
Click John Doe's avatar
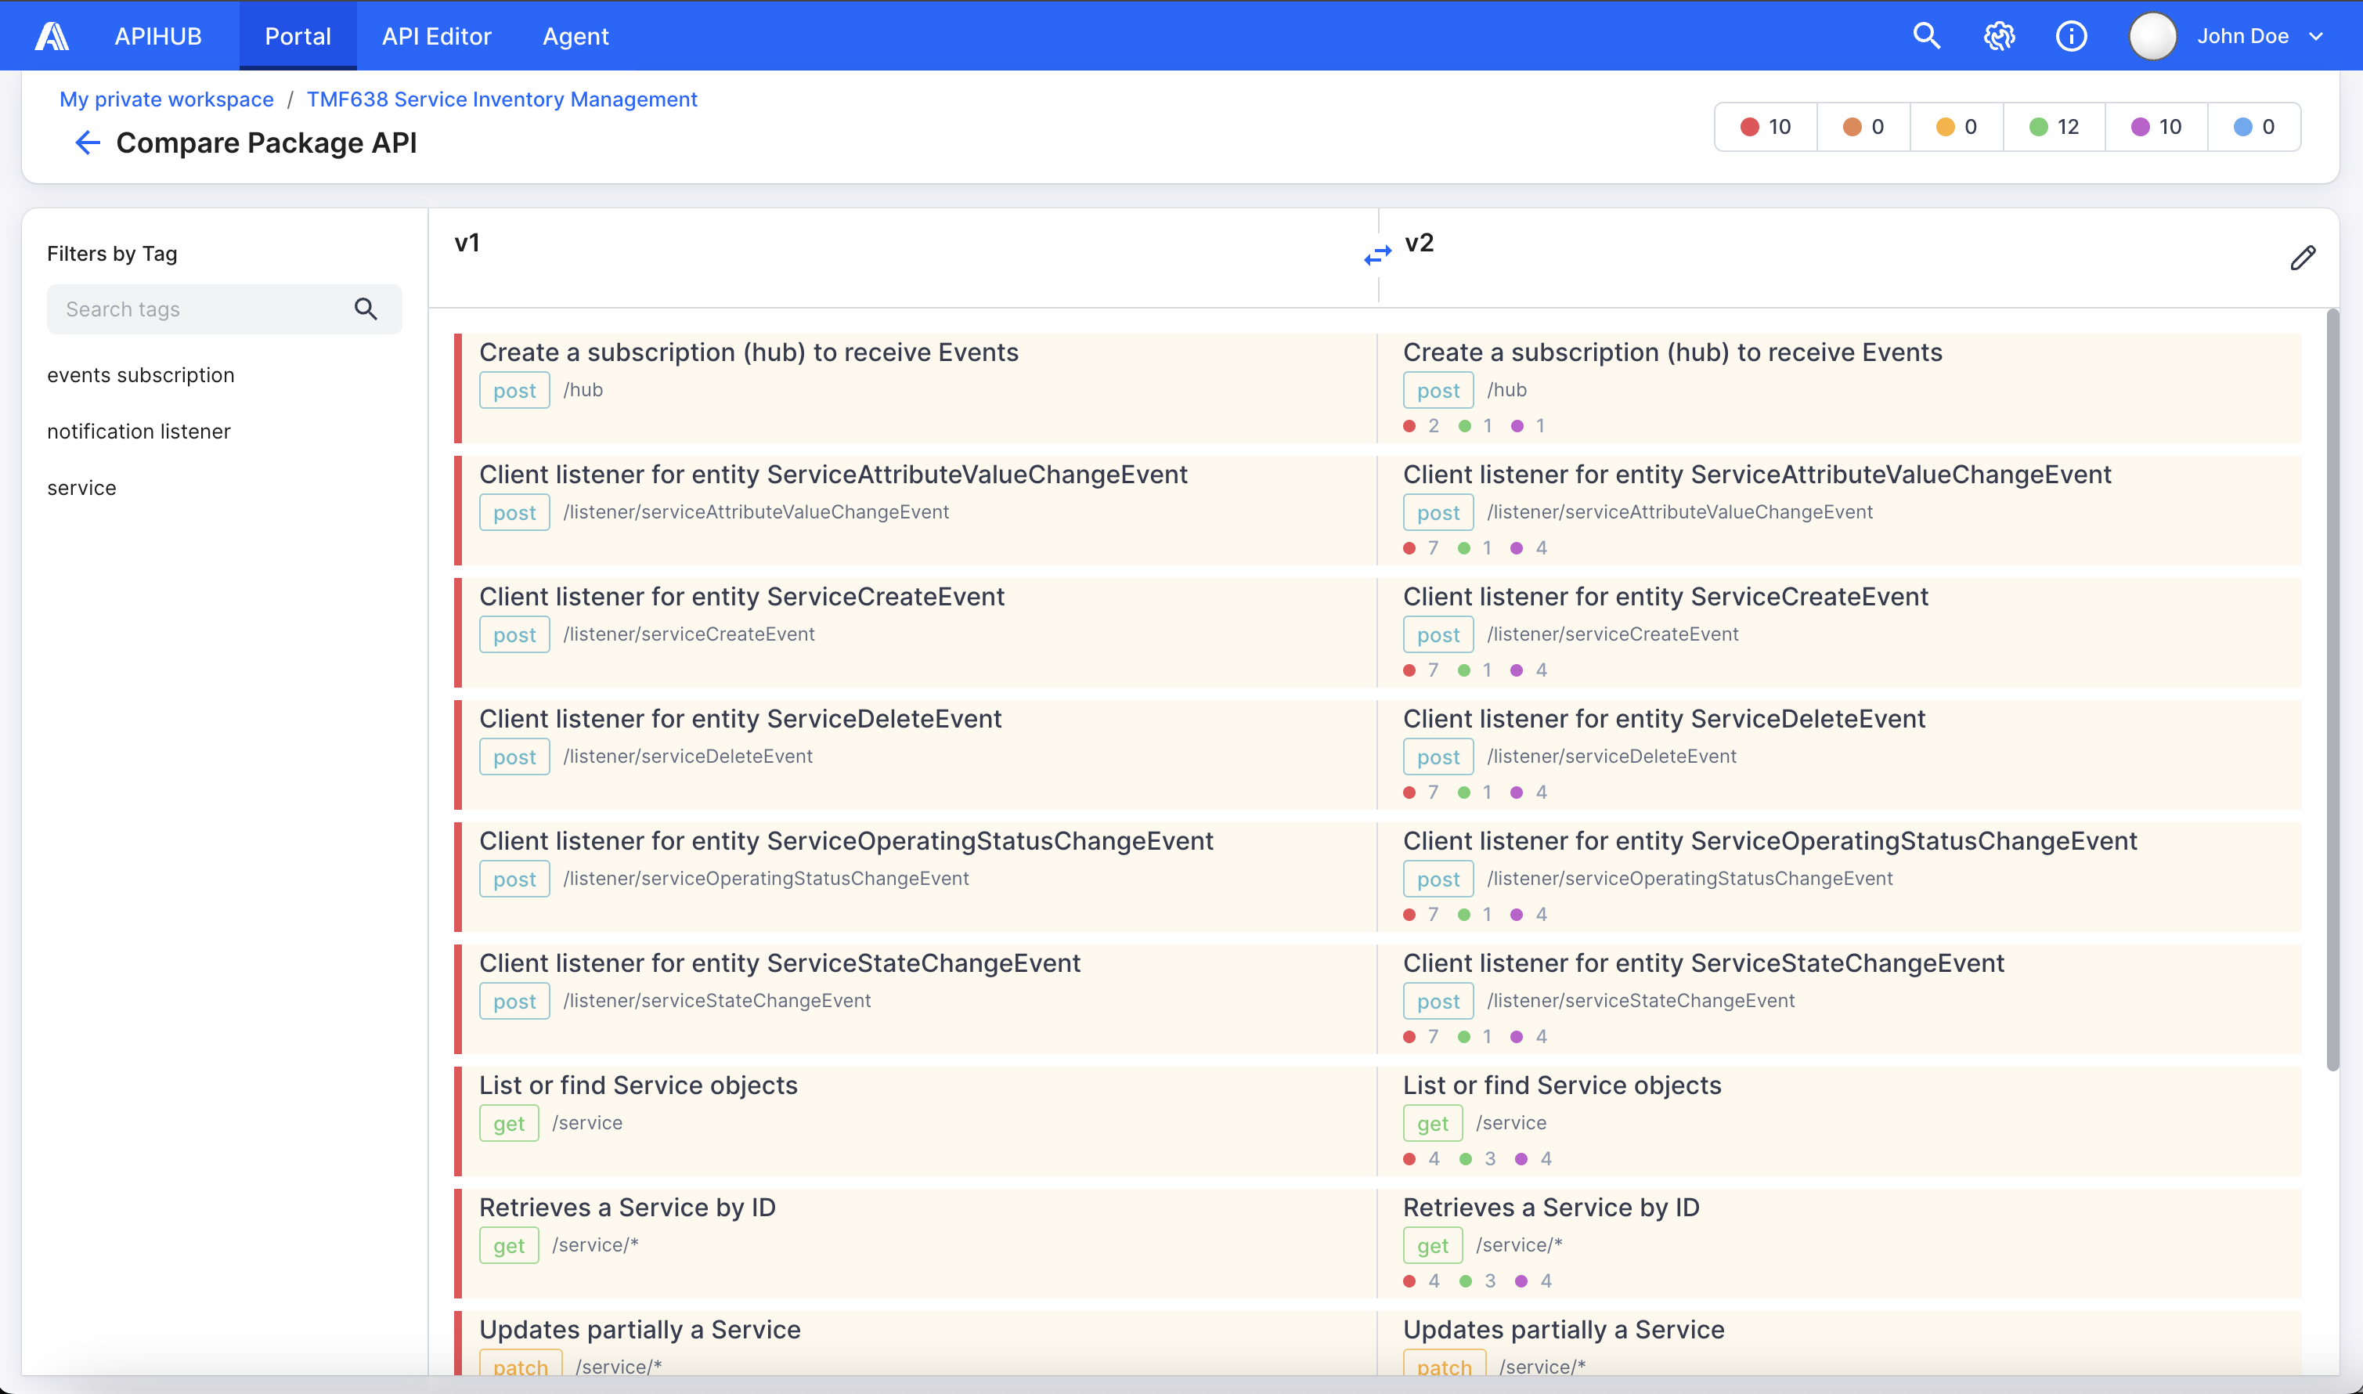(x=2152, y=36)
